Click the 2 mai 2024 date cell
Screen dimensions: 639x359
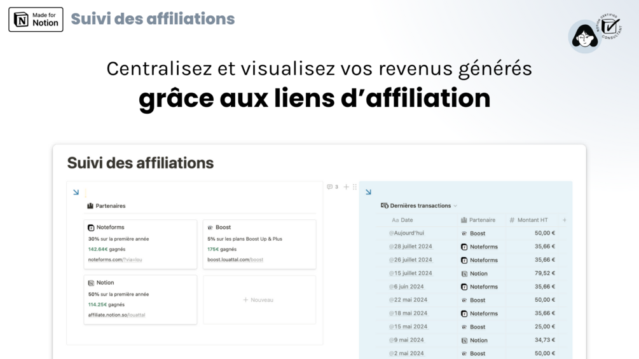406,354
